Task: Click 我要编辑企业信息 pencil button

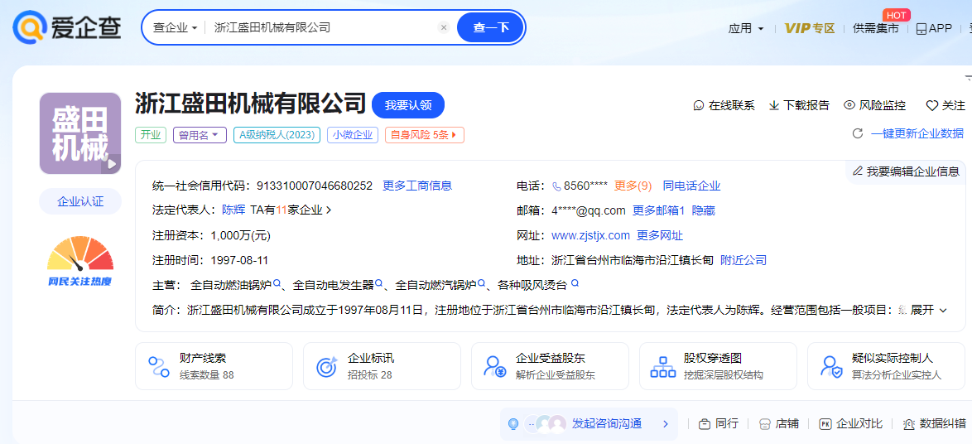Action: click(x=907, y=171)
